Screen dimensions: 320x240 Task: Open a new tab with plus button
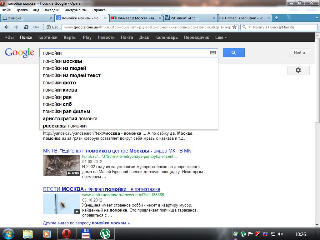point(276,18)
